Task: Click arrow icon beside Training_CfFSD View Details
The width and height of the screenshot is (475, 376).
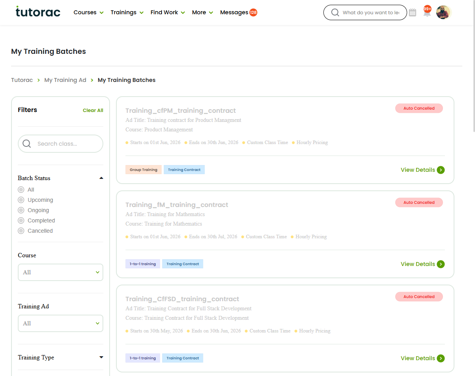Action: (441, 358)
